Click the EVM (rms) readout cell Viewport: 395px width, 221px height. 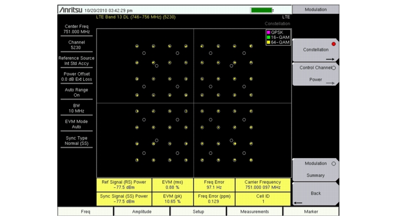click(x=173, y=185)
